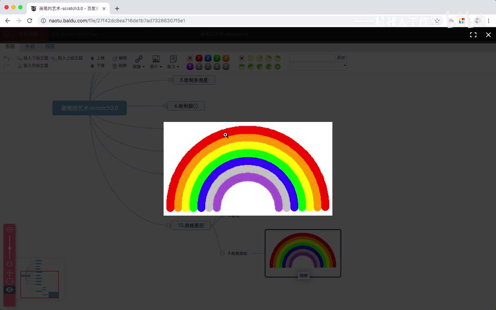Remove progress with the progress X icon
The width and height of the screenshot is (496, 310).
(242, 58)
